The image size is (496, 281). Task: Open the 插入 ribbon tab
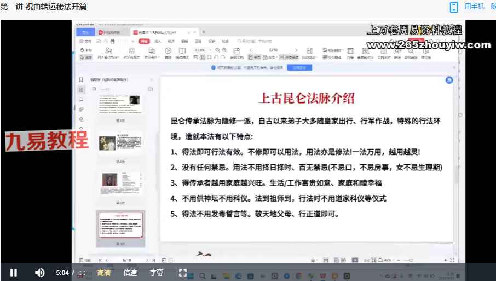pyautogui.click(x=158, y=41)
